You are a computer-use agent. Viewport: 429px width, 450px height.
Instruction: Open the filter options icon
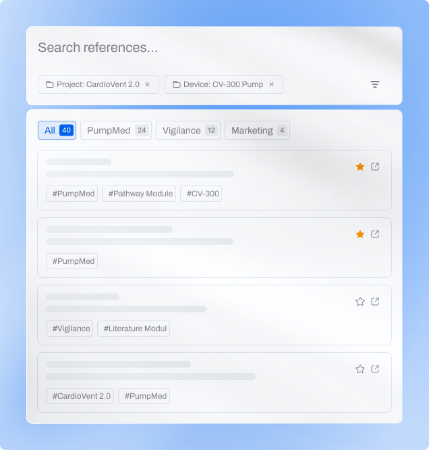[x=375, y=84]
